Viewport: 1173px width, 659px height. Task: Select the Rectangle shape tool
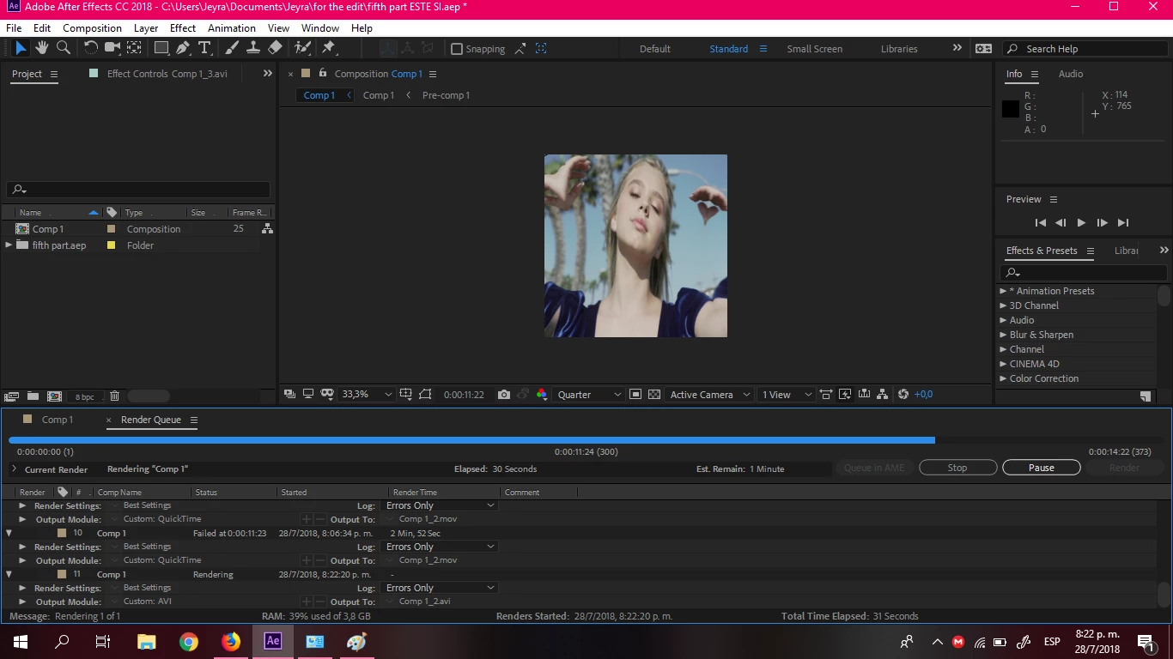point(161,48)
